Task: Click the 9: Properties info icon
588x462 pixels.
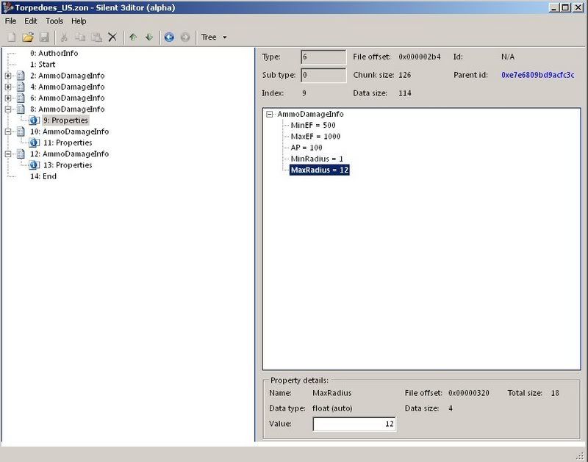Action: click(x=34, y=120)
